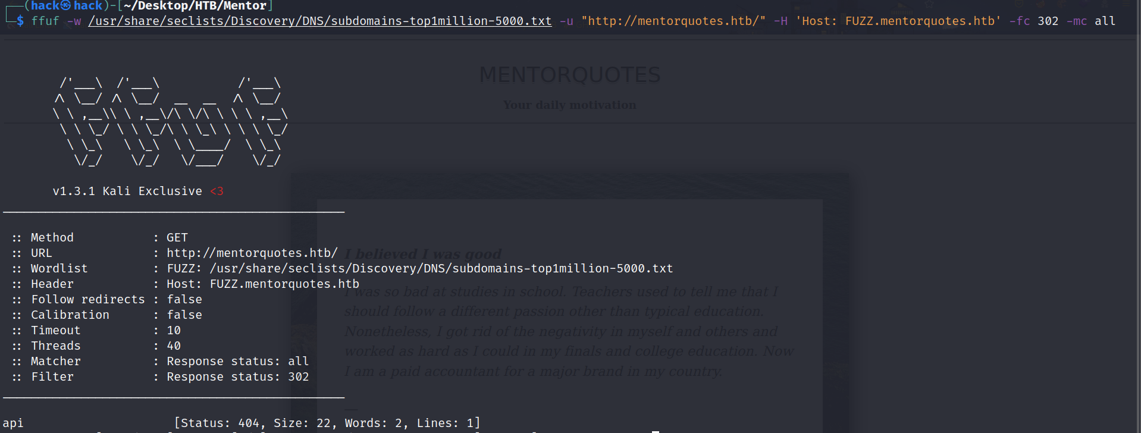Click the 'Host: FUZZ.mentorquotes.htb' header argument in the command
The height and width of the screenshot is (433, 1141).
[x=898, y=21]
